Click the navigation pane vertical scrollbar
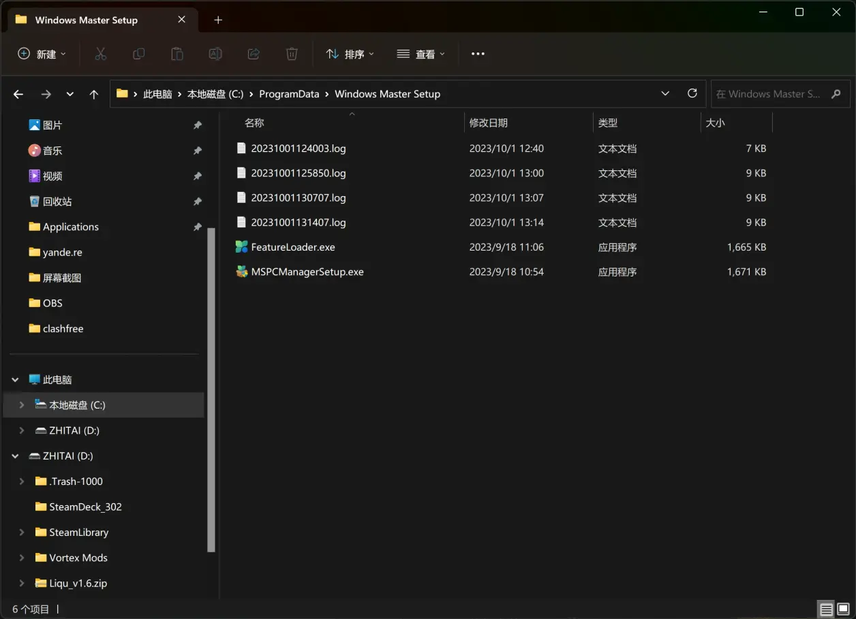This screenshot has height=619, width=856. (x=211, y=390)
